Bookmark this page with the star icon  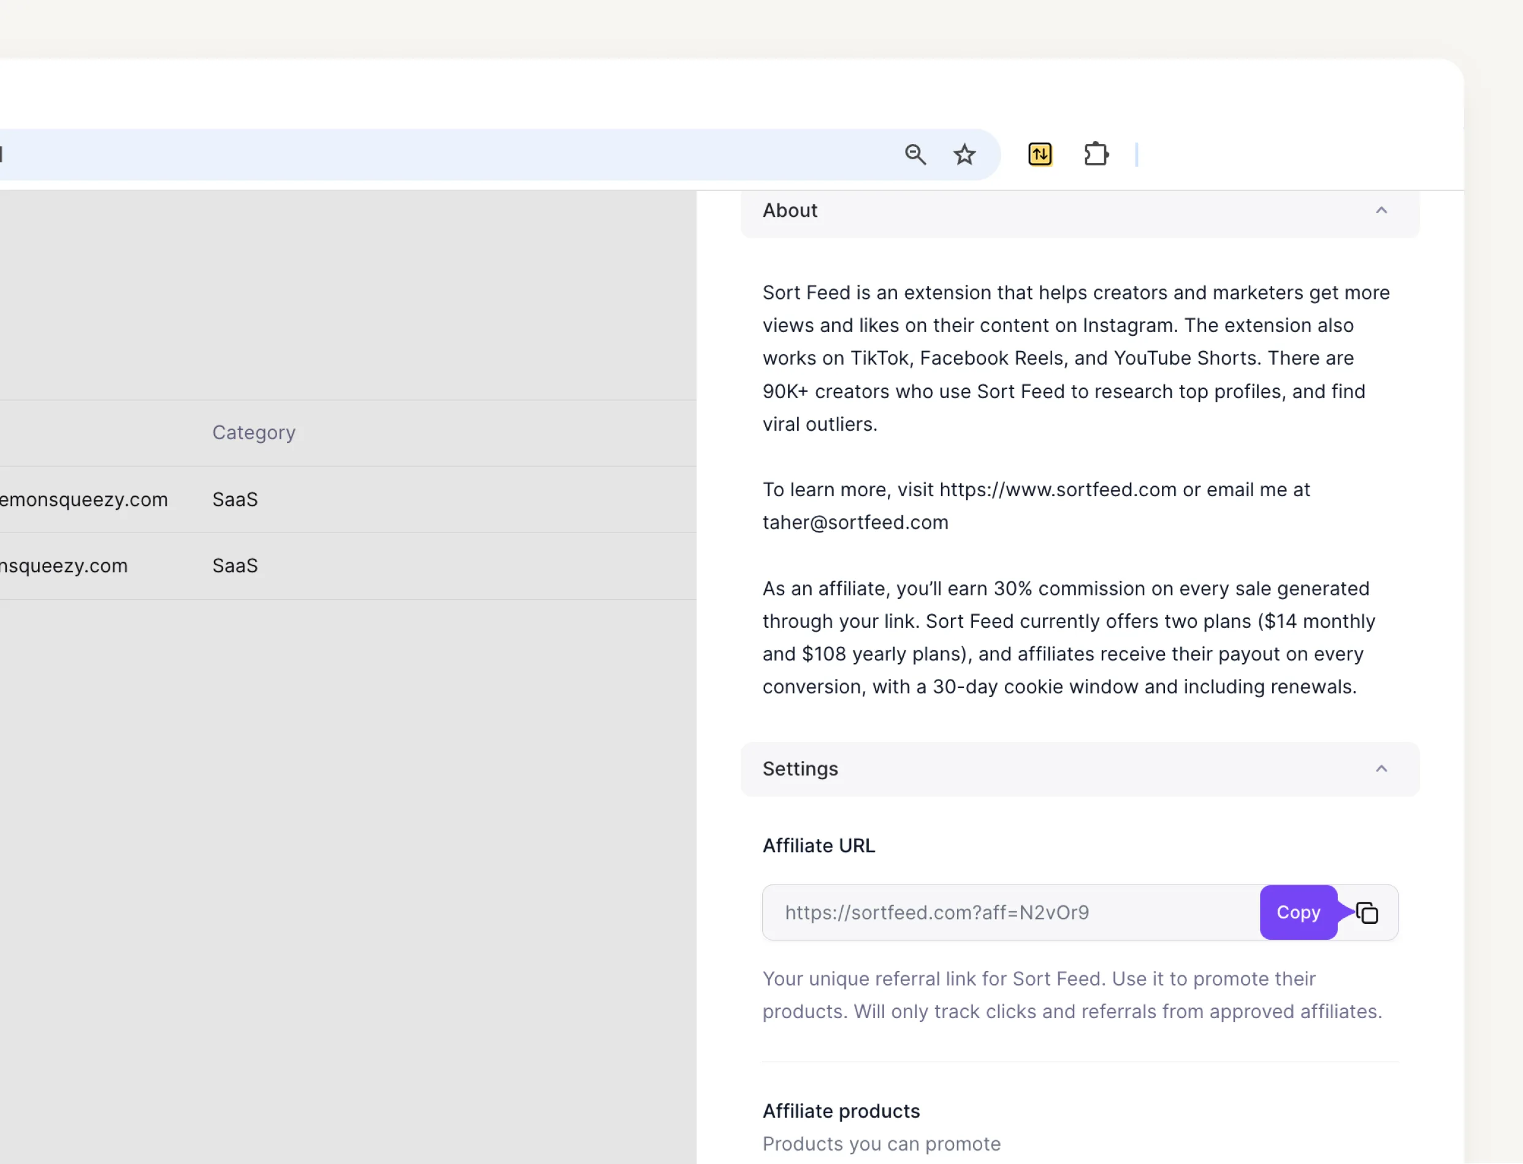pos(964,154)
